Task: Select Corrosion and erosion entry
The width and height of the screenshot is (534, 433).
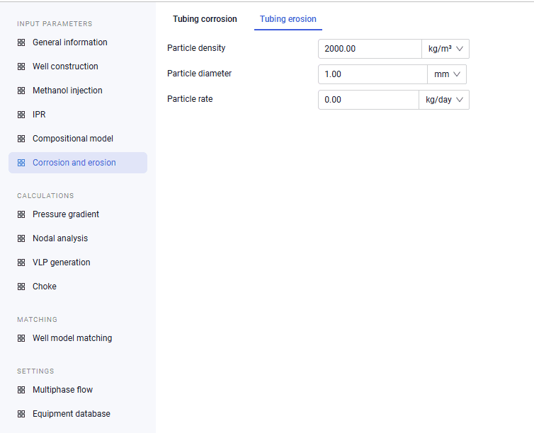Action: 78,163
